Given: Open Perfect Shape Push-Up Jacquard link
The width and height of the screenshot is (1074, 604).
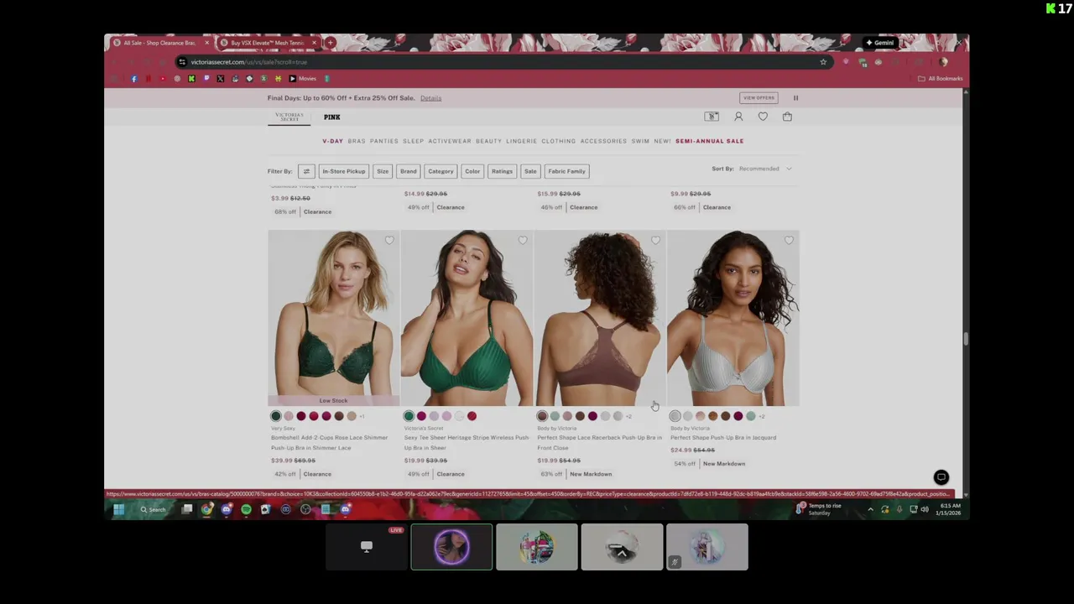Looking at the screenshot, I should click(723, 437).
